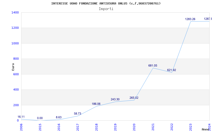The image size is (212, 132).
Task: Click the 2021 year tick label
Action: coord(153,127)
